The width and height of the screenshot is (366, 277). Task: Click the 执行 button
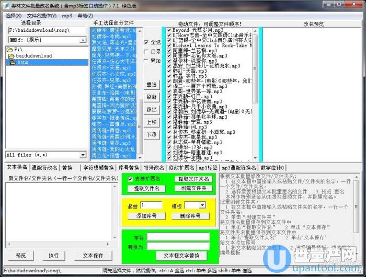tap(53, 256)
